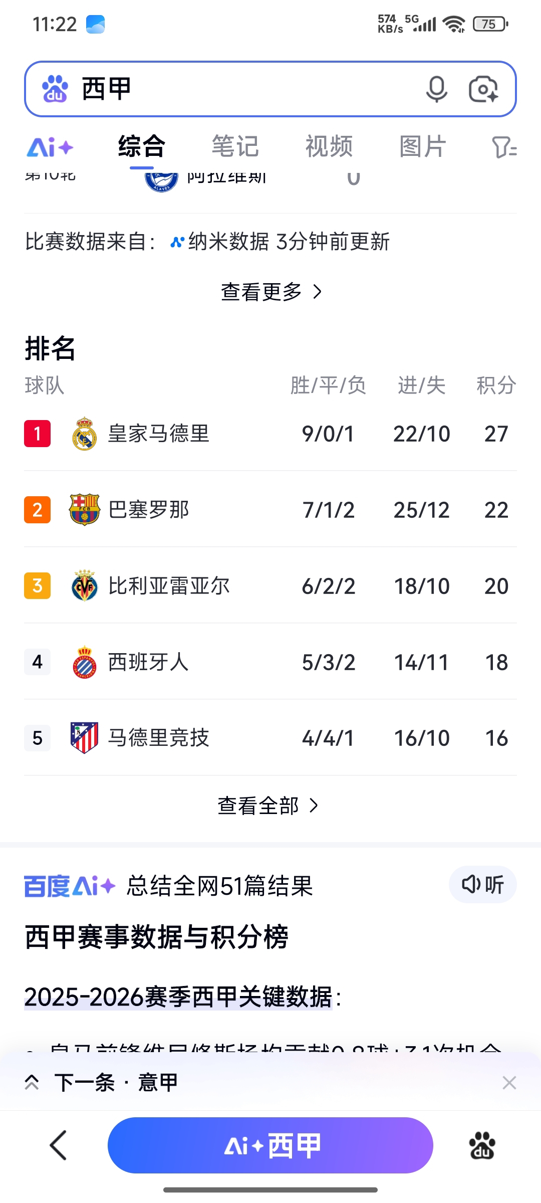
Task: Open Baidu home paw icon at bottom
Action: pyautogui.click(x=482, y=1145)
